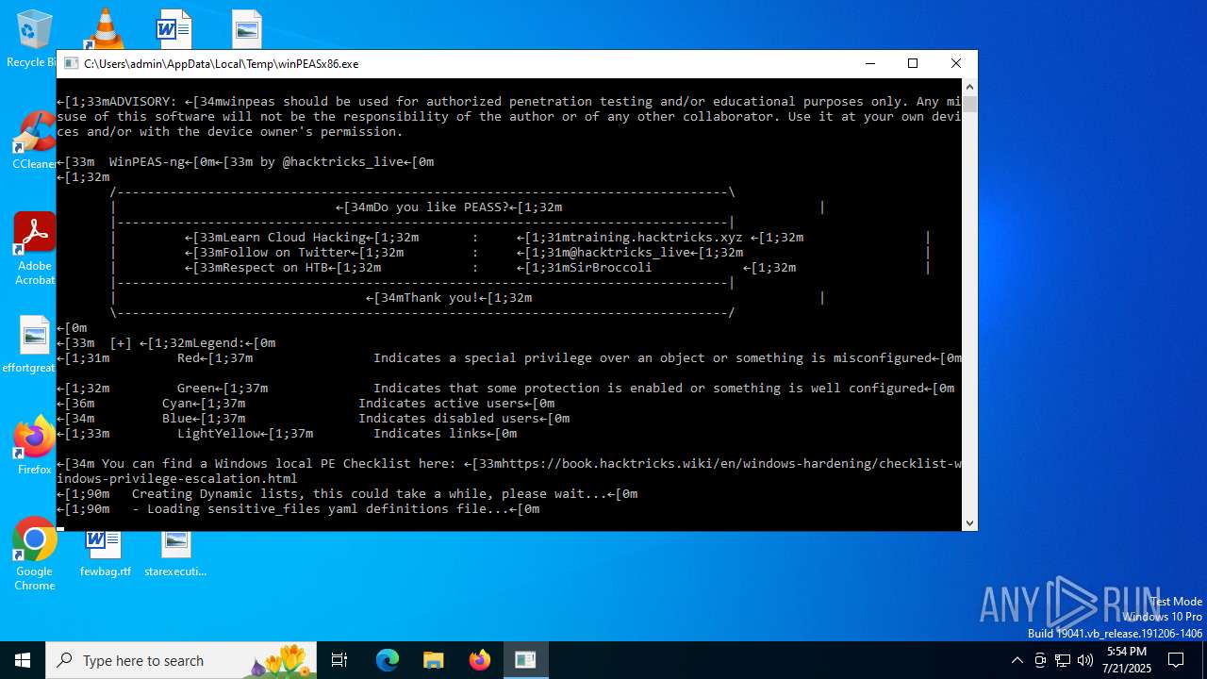The height and width of the screenshot is (679, 1207).
Task: Click the 'Learn Cloud Hacking' console text
Action: click(x=294, y=238)
